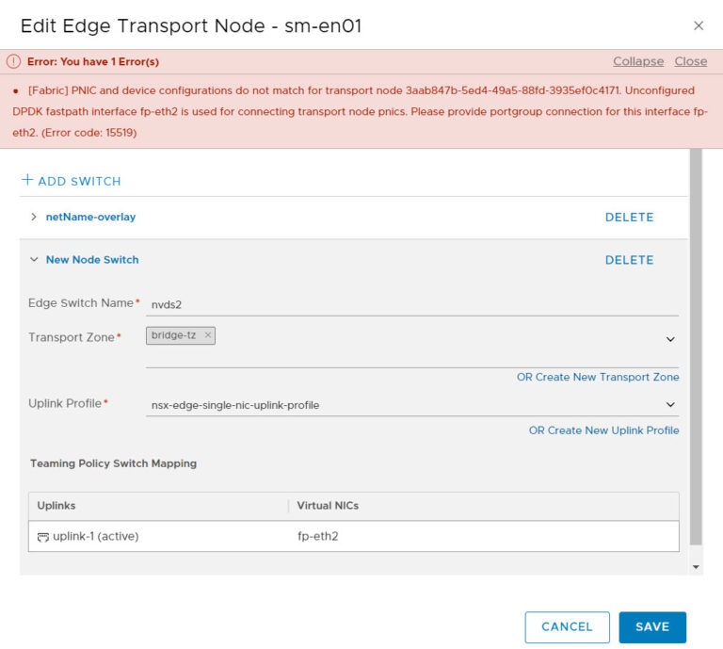The height and width of the screenshot is (649, 723).
Task: Edit the Edge Switch Name field
Action: coord(412,304)
